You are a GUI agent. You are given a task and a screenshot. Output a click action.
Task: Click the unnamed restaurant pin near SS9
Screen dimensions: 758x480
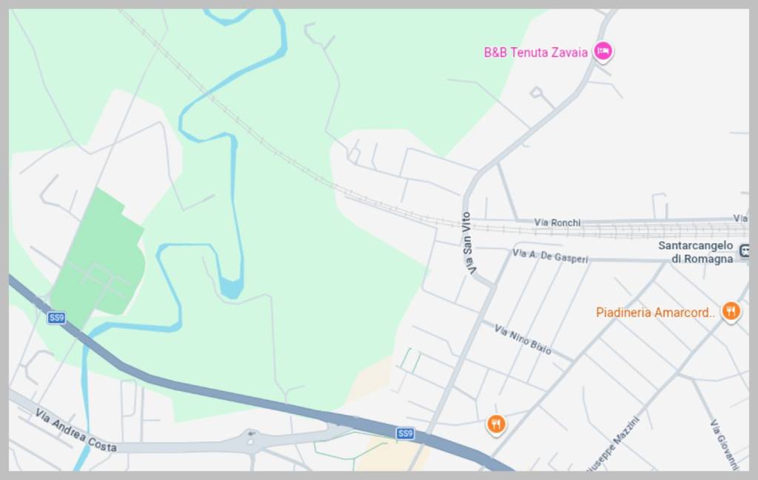pos(496,425)
